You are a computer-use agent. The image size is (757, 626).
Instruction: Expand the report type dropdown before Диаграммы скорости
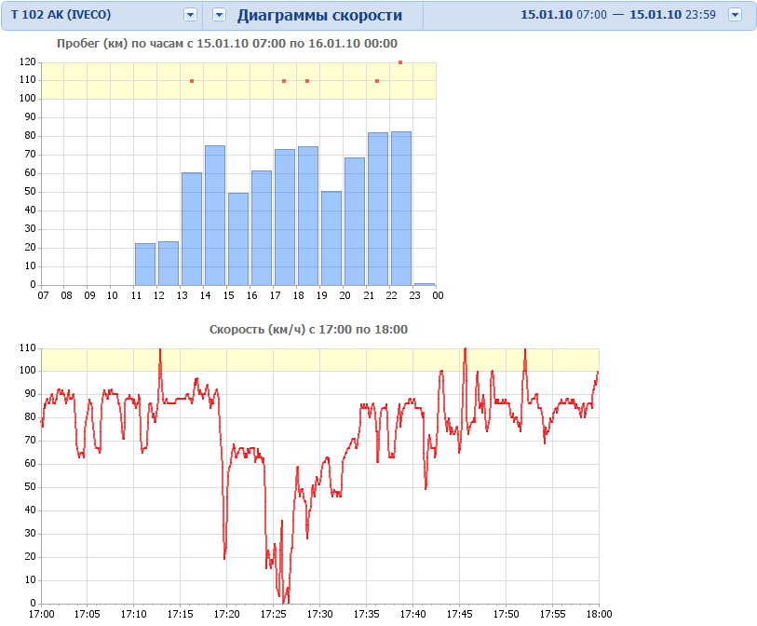[x=219, y=15]
